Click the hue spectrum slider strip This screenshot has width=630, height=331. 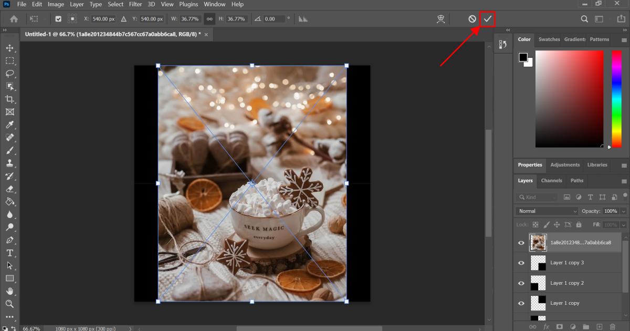616,98
